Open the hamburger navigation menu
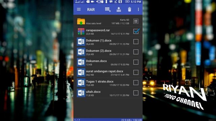The image size is (216, 121). pos(79,9)
